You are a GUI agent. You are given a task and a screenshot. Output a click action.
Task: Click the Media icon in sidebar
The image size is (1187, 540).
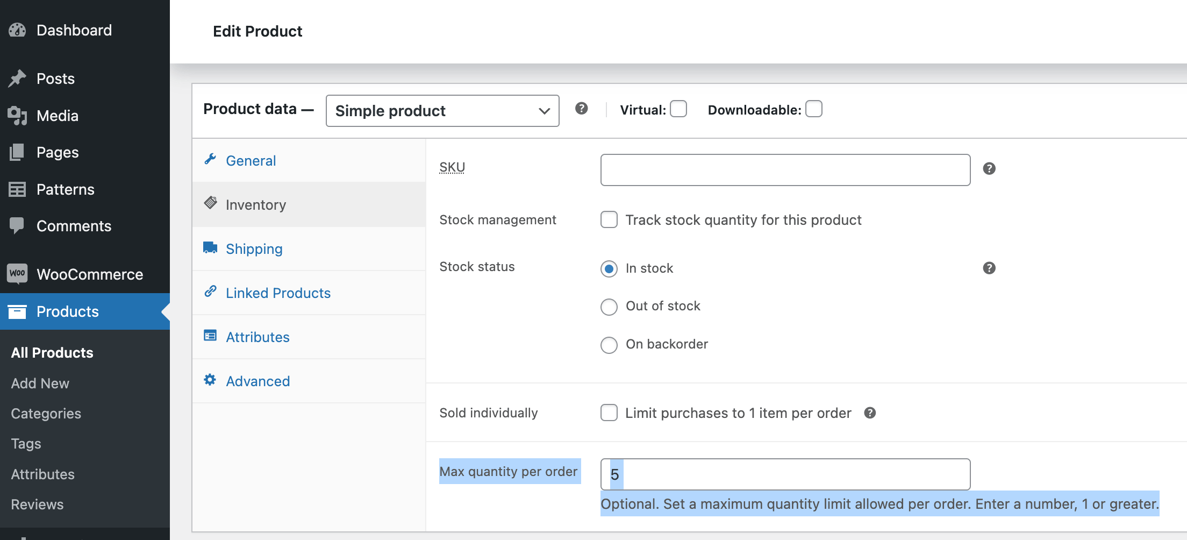(x=17, y=116)
